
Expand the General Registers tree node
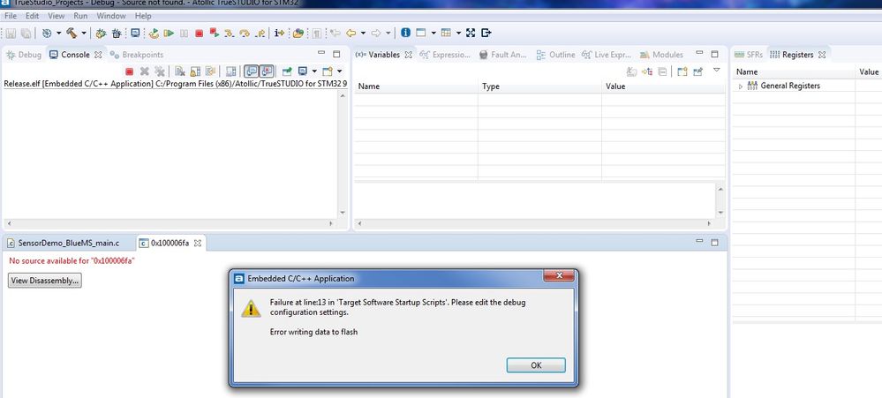741,86
